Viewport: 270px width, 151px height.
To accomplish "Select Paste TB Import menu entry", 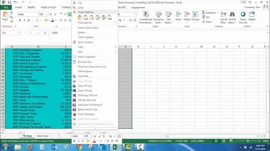I will (x=95, y=114).
